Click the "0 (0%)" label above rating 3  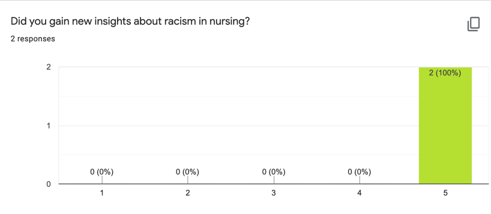pos(274,171)
